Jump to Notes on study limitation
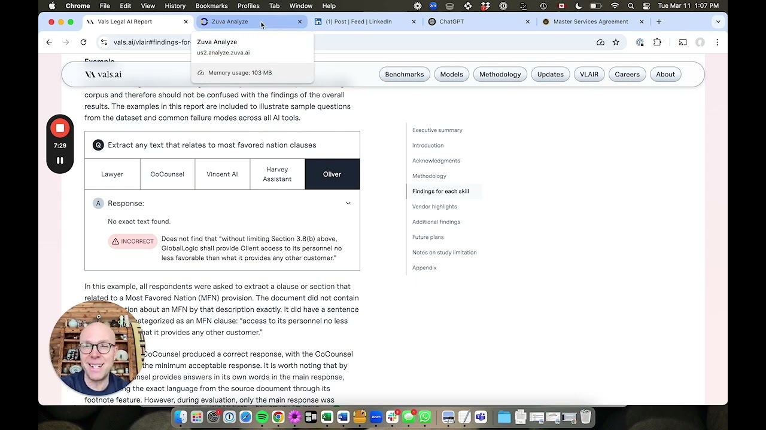Screen dimensions: 766x430 click(x=445, y=253)
